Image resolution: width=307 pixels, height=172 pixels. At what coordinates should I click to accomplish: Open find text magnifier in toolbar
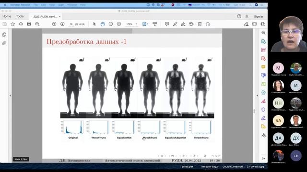(x=37, y=24)
